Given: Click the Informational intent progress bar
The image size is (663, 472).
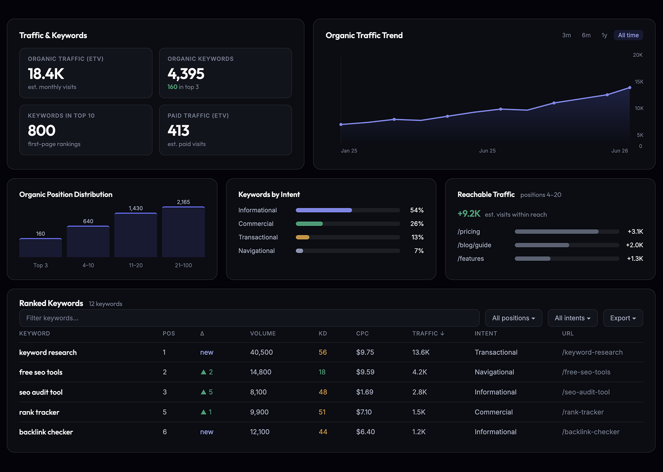Looking at the screenshot, I should point(348,210).
